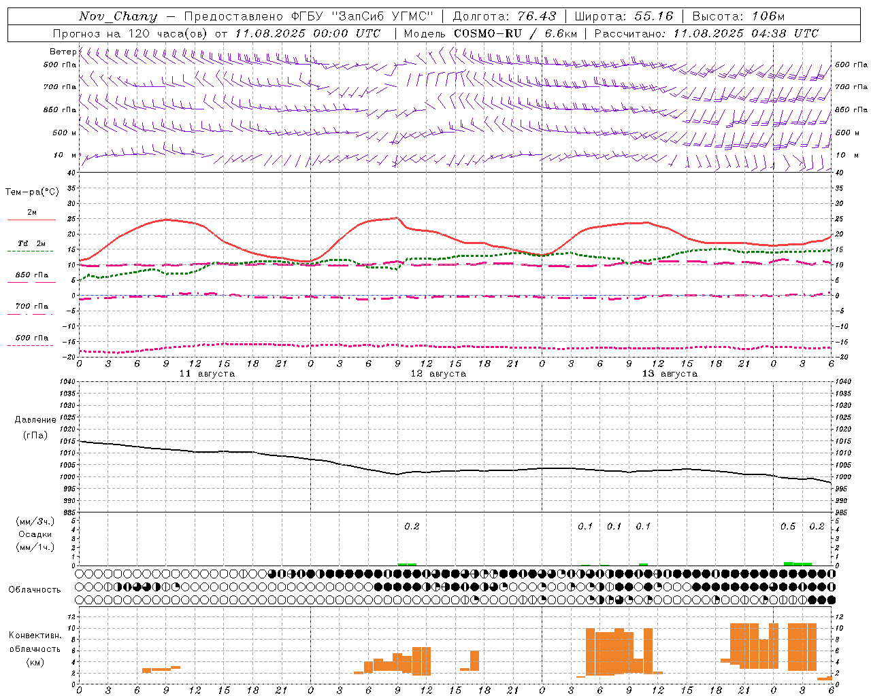Viewport: 871px width, 696px height.
Task: Click the dashed line sample under Td 2м
Action: [31, 251]
